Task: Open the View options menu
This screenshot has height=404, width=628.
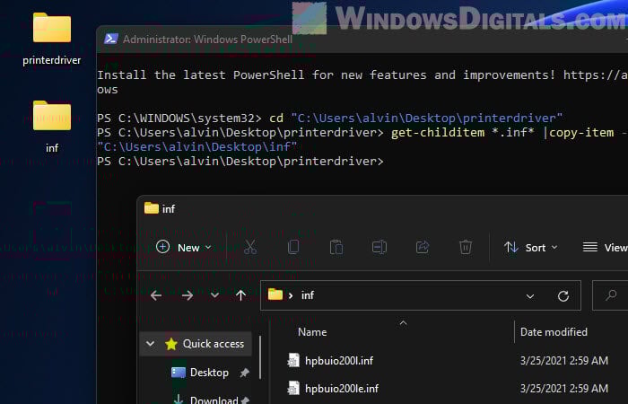Action: click(x=605, y=247)
